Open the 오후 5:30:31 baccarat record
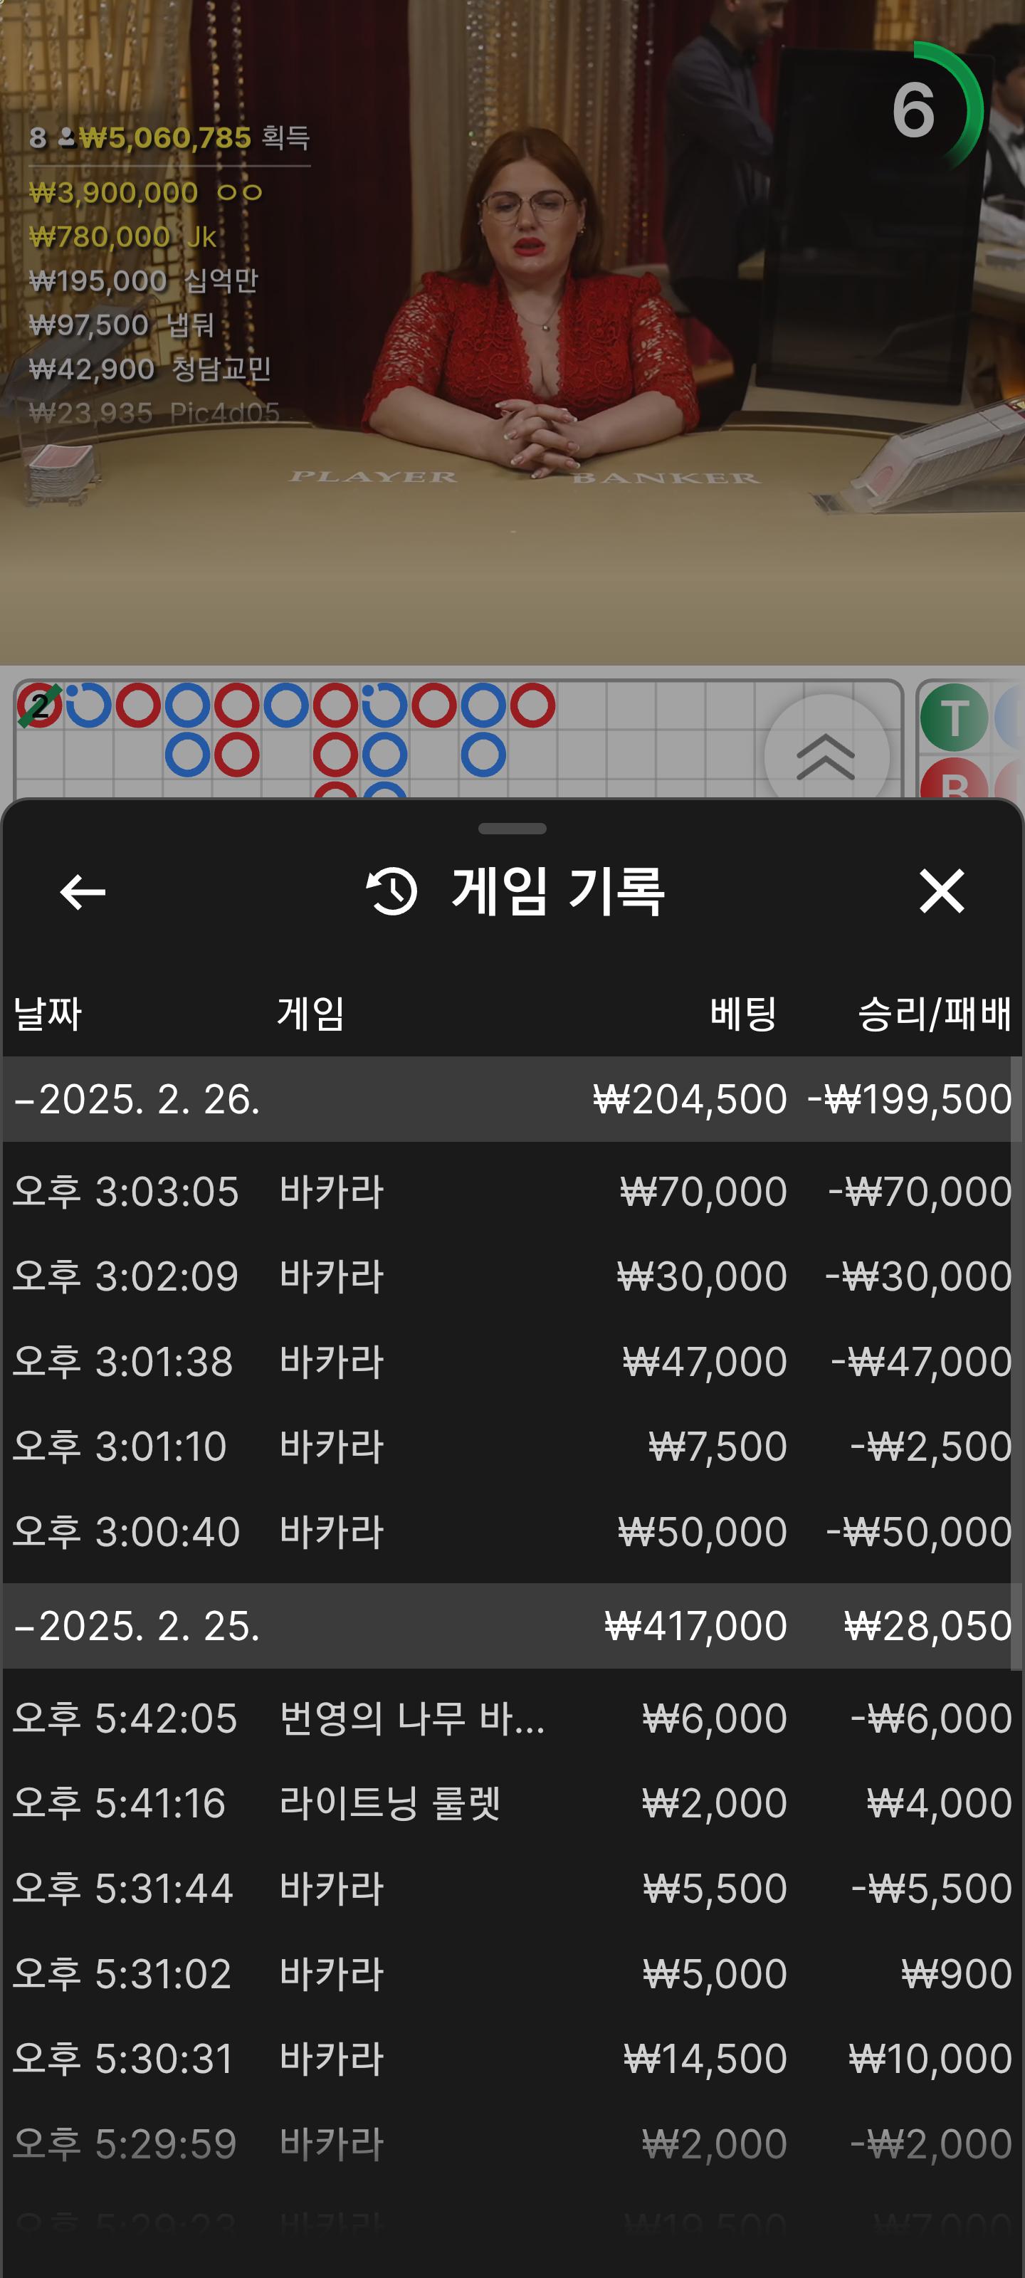This screenshot has width=1025, height=2278. [x=512, y=2058]
